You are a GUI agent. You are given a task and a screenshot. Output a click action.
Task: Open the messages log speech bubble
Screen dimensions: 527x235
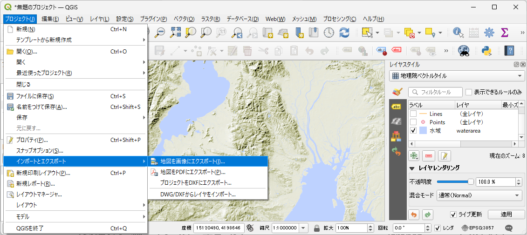click(509, 228)
